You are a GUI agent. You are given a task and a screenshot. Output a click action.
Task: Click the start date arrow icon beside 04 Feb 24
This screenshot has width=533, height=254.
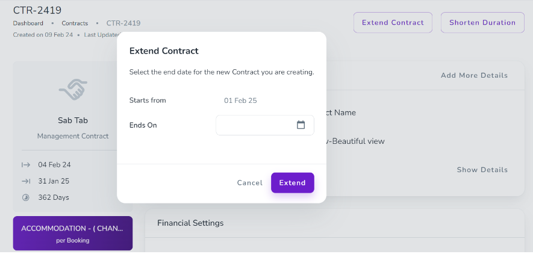click(26, 164)
